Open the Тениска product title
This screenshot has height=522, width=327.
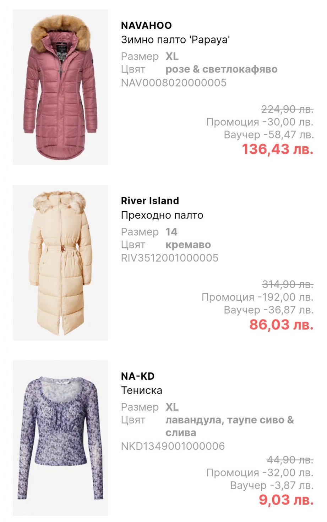[x=141, y=390]
